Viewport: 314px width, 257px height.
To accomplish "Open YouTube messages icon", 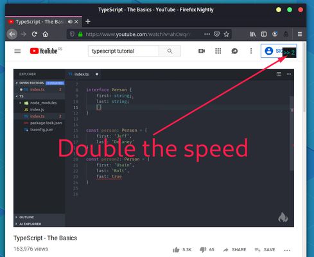I will click(234, 51).
